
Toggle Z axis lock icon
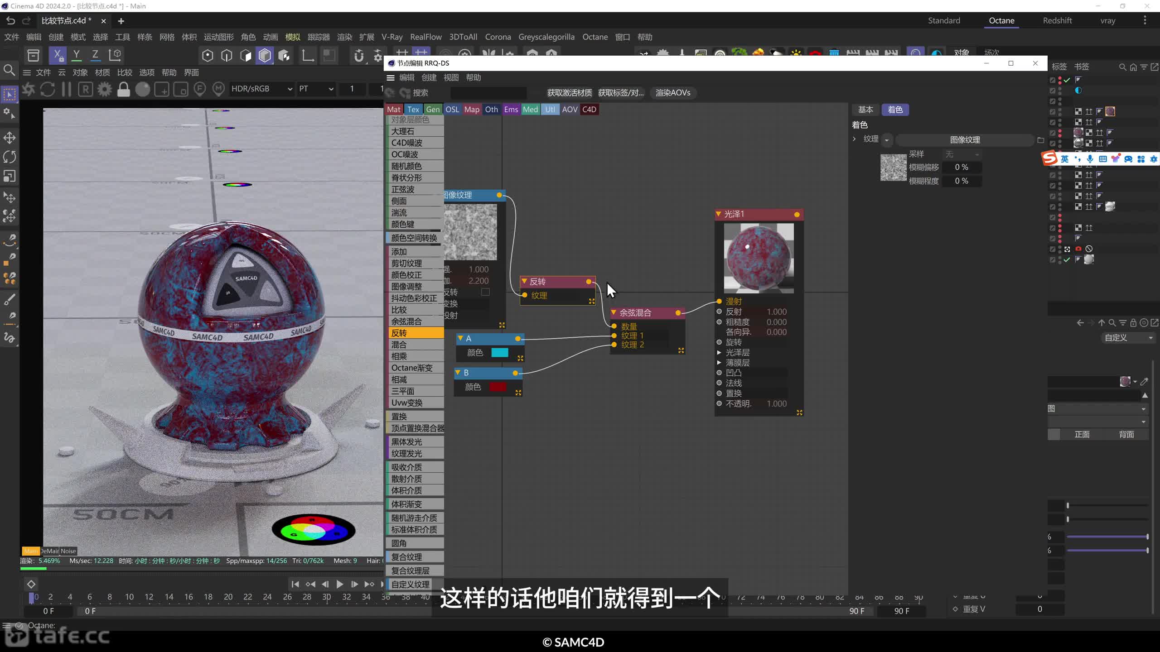pyautogui.click(x=95, y=55)
